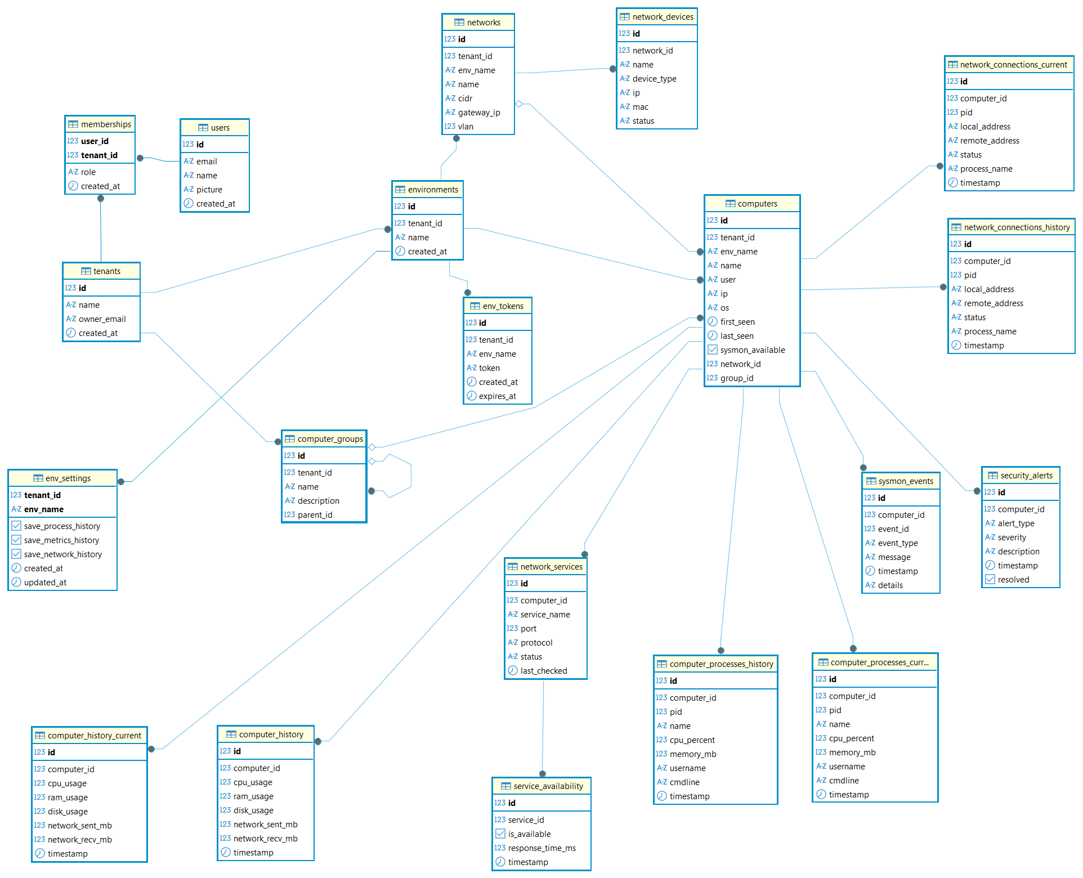Select the tenants table title
Viewport: 1083px width, 878px height.
pyautogui.click(x=107, y=271)
